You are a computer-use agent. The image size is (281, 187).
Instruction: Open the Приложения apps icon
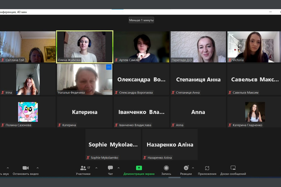[x=207, y=168]
